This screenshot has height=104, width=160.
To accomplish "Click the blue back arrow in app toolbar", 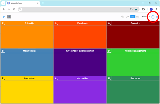I will pos(4,17).
